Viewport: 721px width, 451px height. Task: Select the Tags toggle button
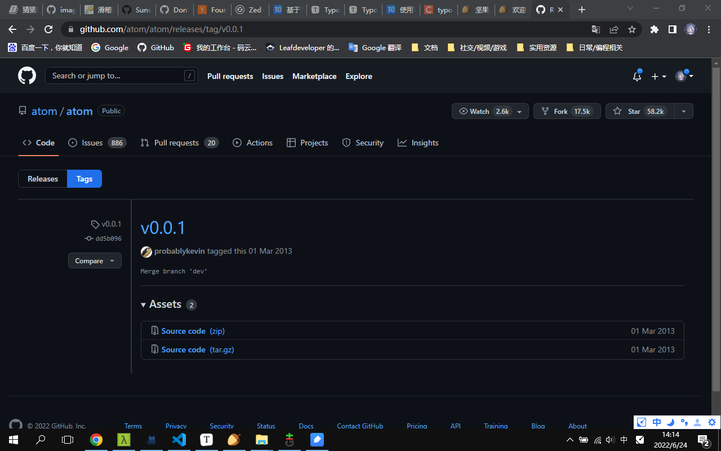tap(84, 179)
